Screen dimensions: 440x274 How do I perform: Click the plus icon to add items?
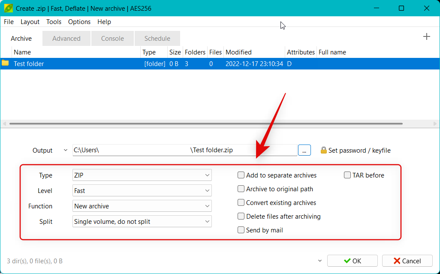click(x=426, y=37)
